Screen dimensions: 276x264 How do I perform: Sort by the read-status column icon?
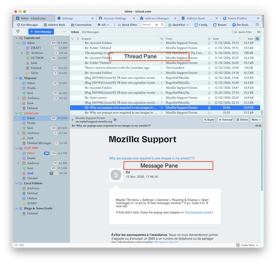pyautogui.click(x=162, y=39)
